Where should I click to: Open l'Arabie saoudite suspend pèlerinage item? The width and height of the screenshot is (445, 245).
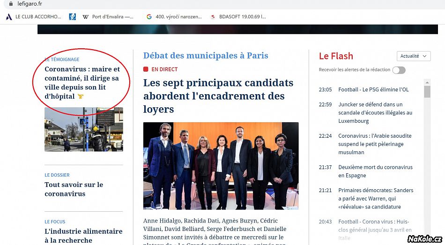point(375,144)
